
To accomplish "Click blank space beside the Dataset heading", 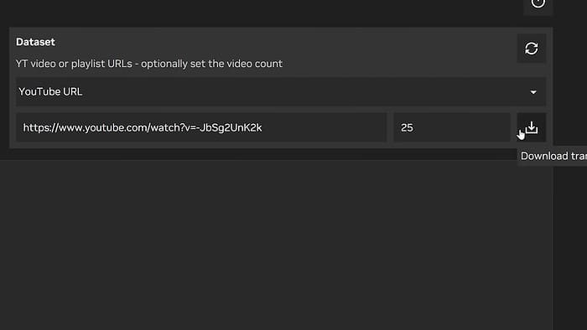I will pyautogui.click(x=284, y=42).
